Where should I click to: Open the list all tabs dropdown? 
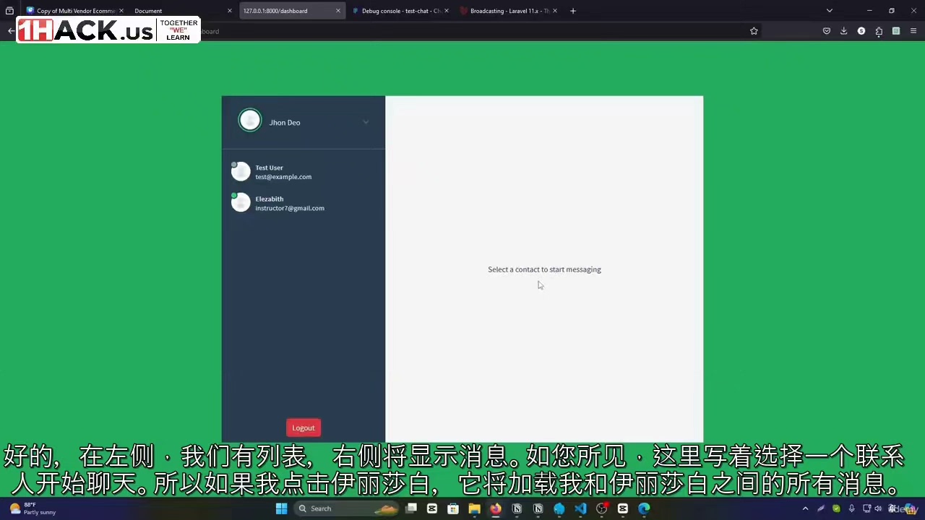coord(829,11)
